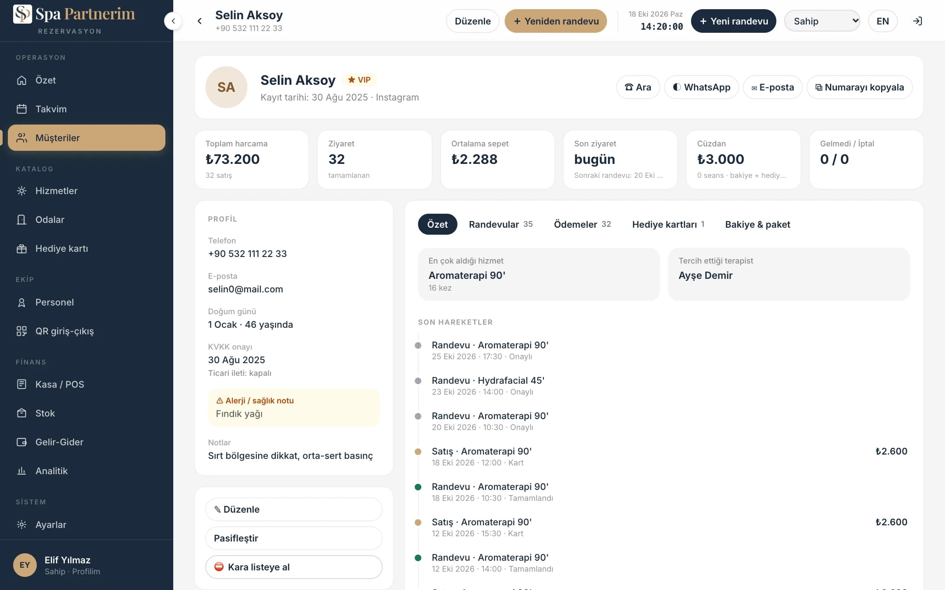Open Kasa / POS from sidebar
Screen dimensions: 945x590
click(87, 385)
